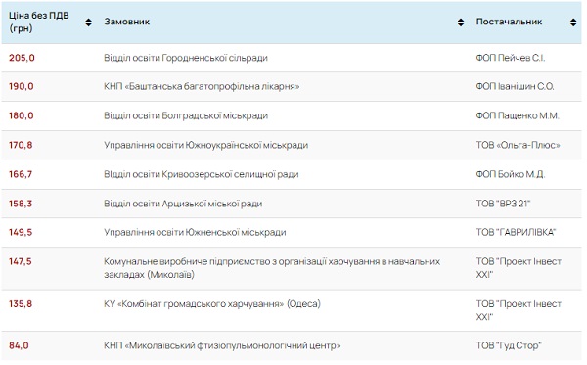The height and width of the screenshot is (365, 587).
Task: Click 'Управління освіти Южноукраїнської міськради'
Action: pos(205,145)
